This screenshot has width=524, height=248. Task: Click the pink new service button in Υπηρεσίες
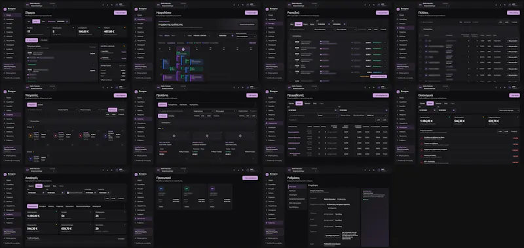pos(121,95)
